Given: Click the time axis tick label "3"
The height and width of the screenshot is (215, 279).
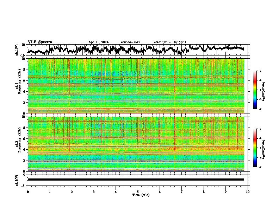Looking at the screenshot, I should tap(94, 192).
